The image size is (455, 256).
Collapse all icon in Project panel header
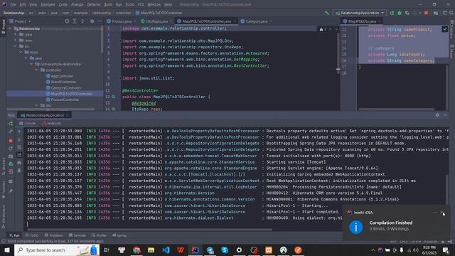tap(82, 21)
